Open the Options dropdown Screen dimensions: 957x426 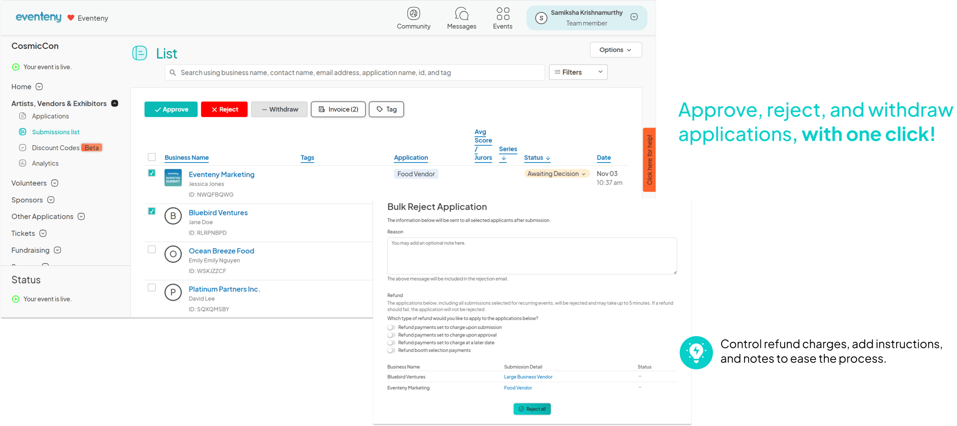pos(616,50)
